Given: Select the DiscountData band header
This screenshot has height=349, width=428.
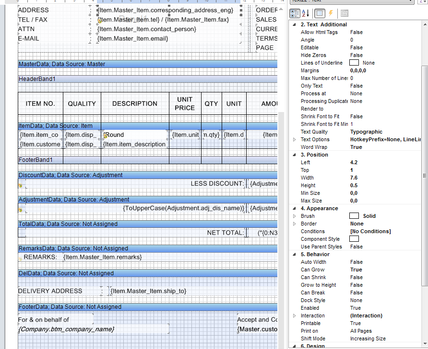Looking at the screenshot, I should pyautogui.click(x=148, y=175).
